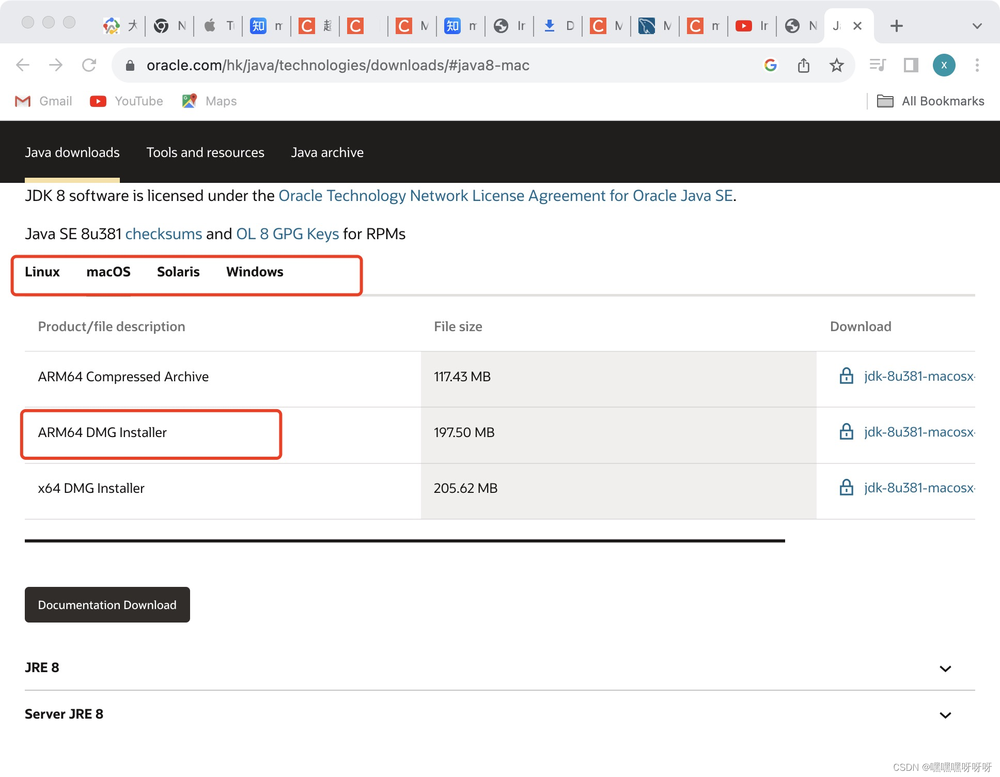The width and height of the screenshot is (1000, 777).
Task: Open a new tab with plus button
Action: (x=897, y=26)
